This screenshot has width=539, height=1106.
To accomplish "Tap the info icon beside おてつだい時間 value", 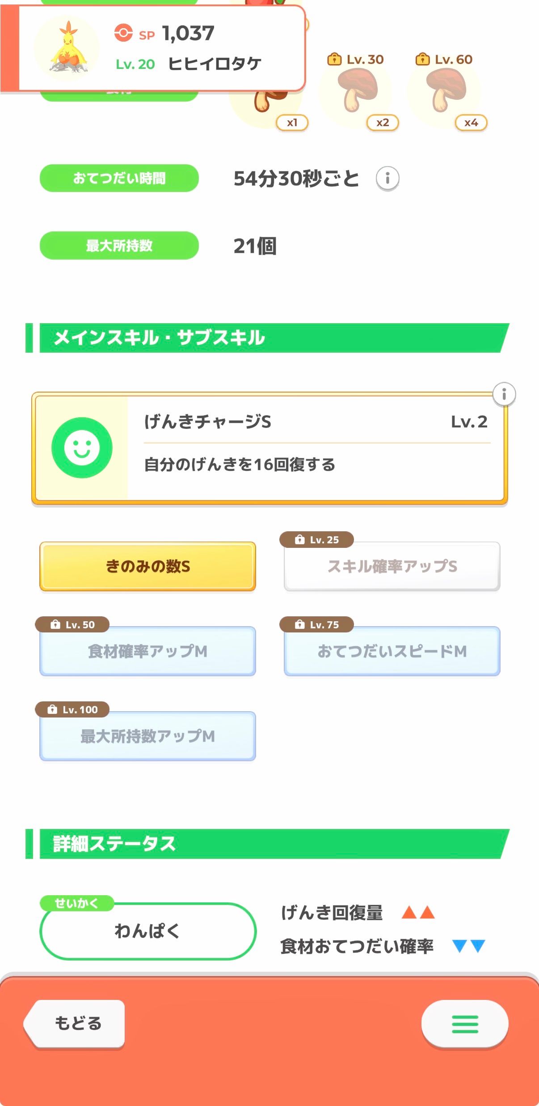I will [x=387, y=179].
